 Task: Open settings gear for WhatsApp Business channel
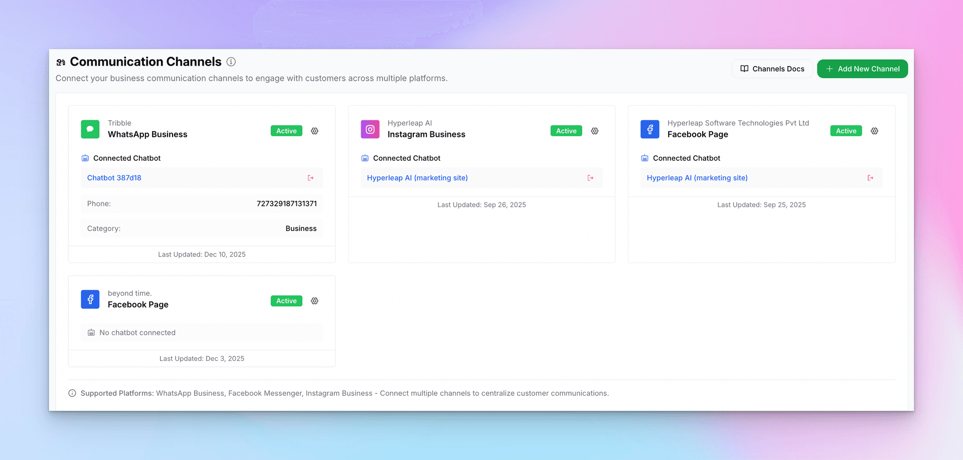314,131
